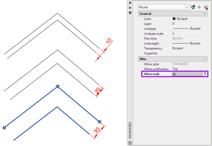Close the Properties palette
212x146 pixels.
[x=130, y=3]
